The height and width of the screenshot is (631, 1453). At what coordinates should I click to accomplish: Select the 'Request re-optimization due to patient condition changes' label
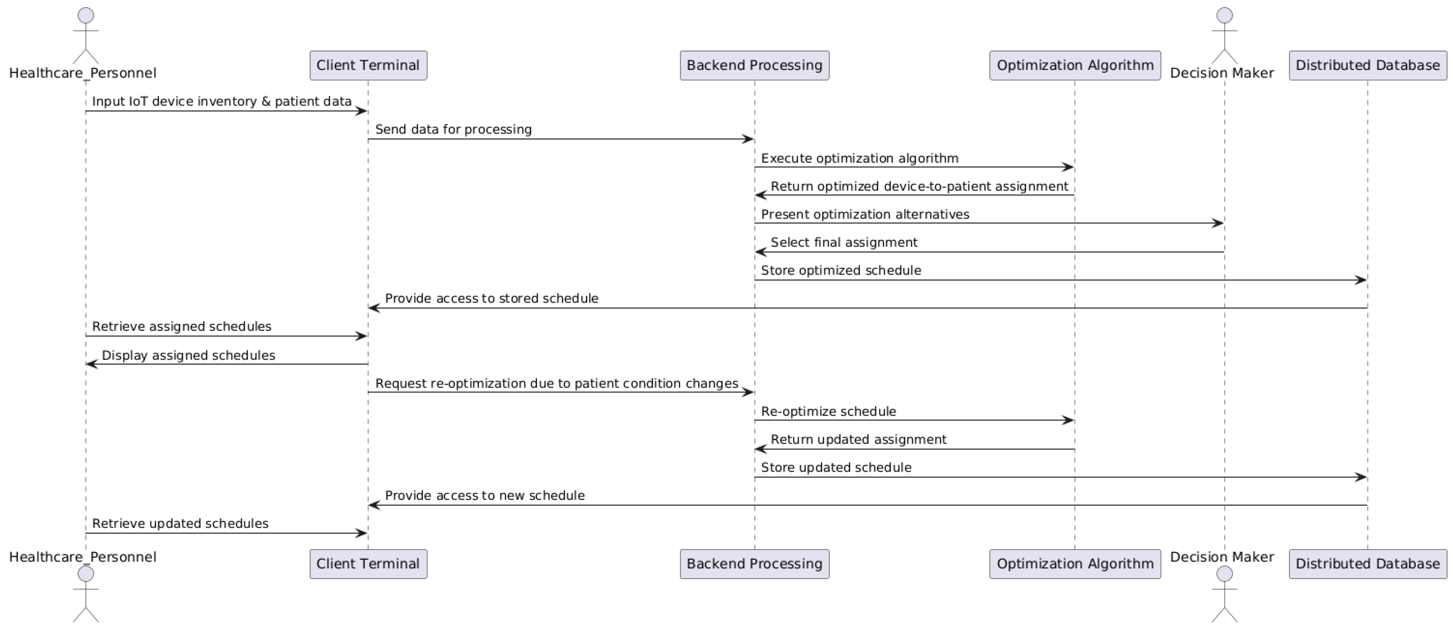coord(557,384)
